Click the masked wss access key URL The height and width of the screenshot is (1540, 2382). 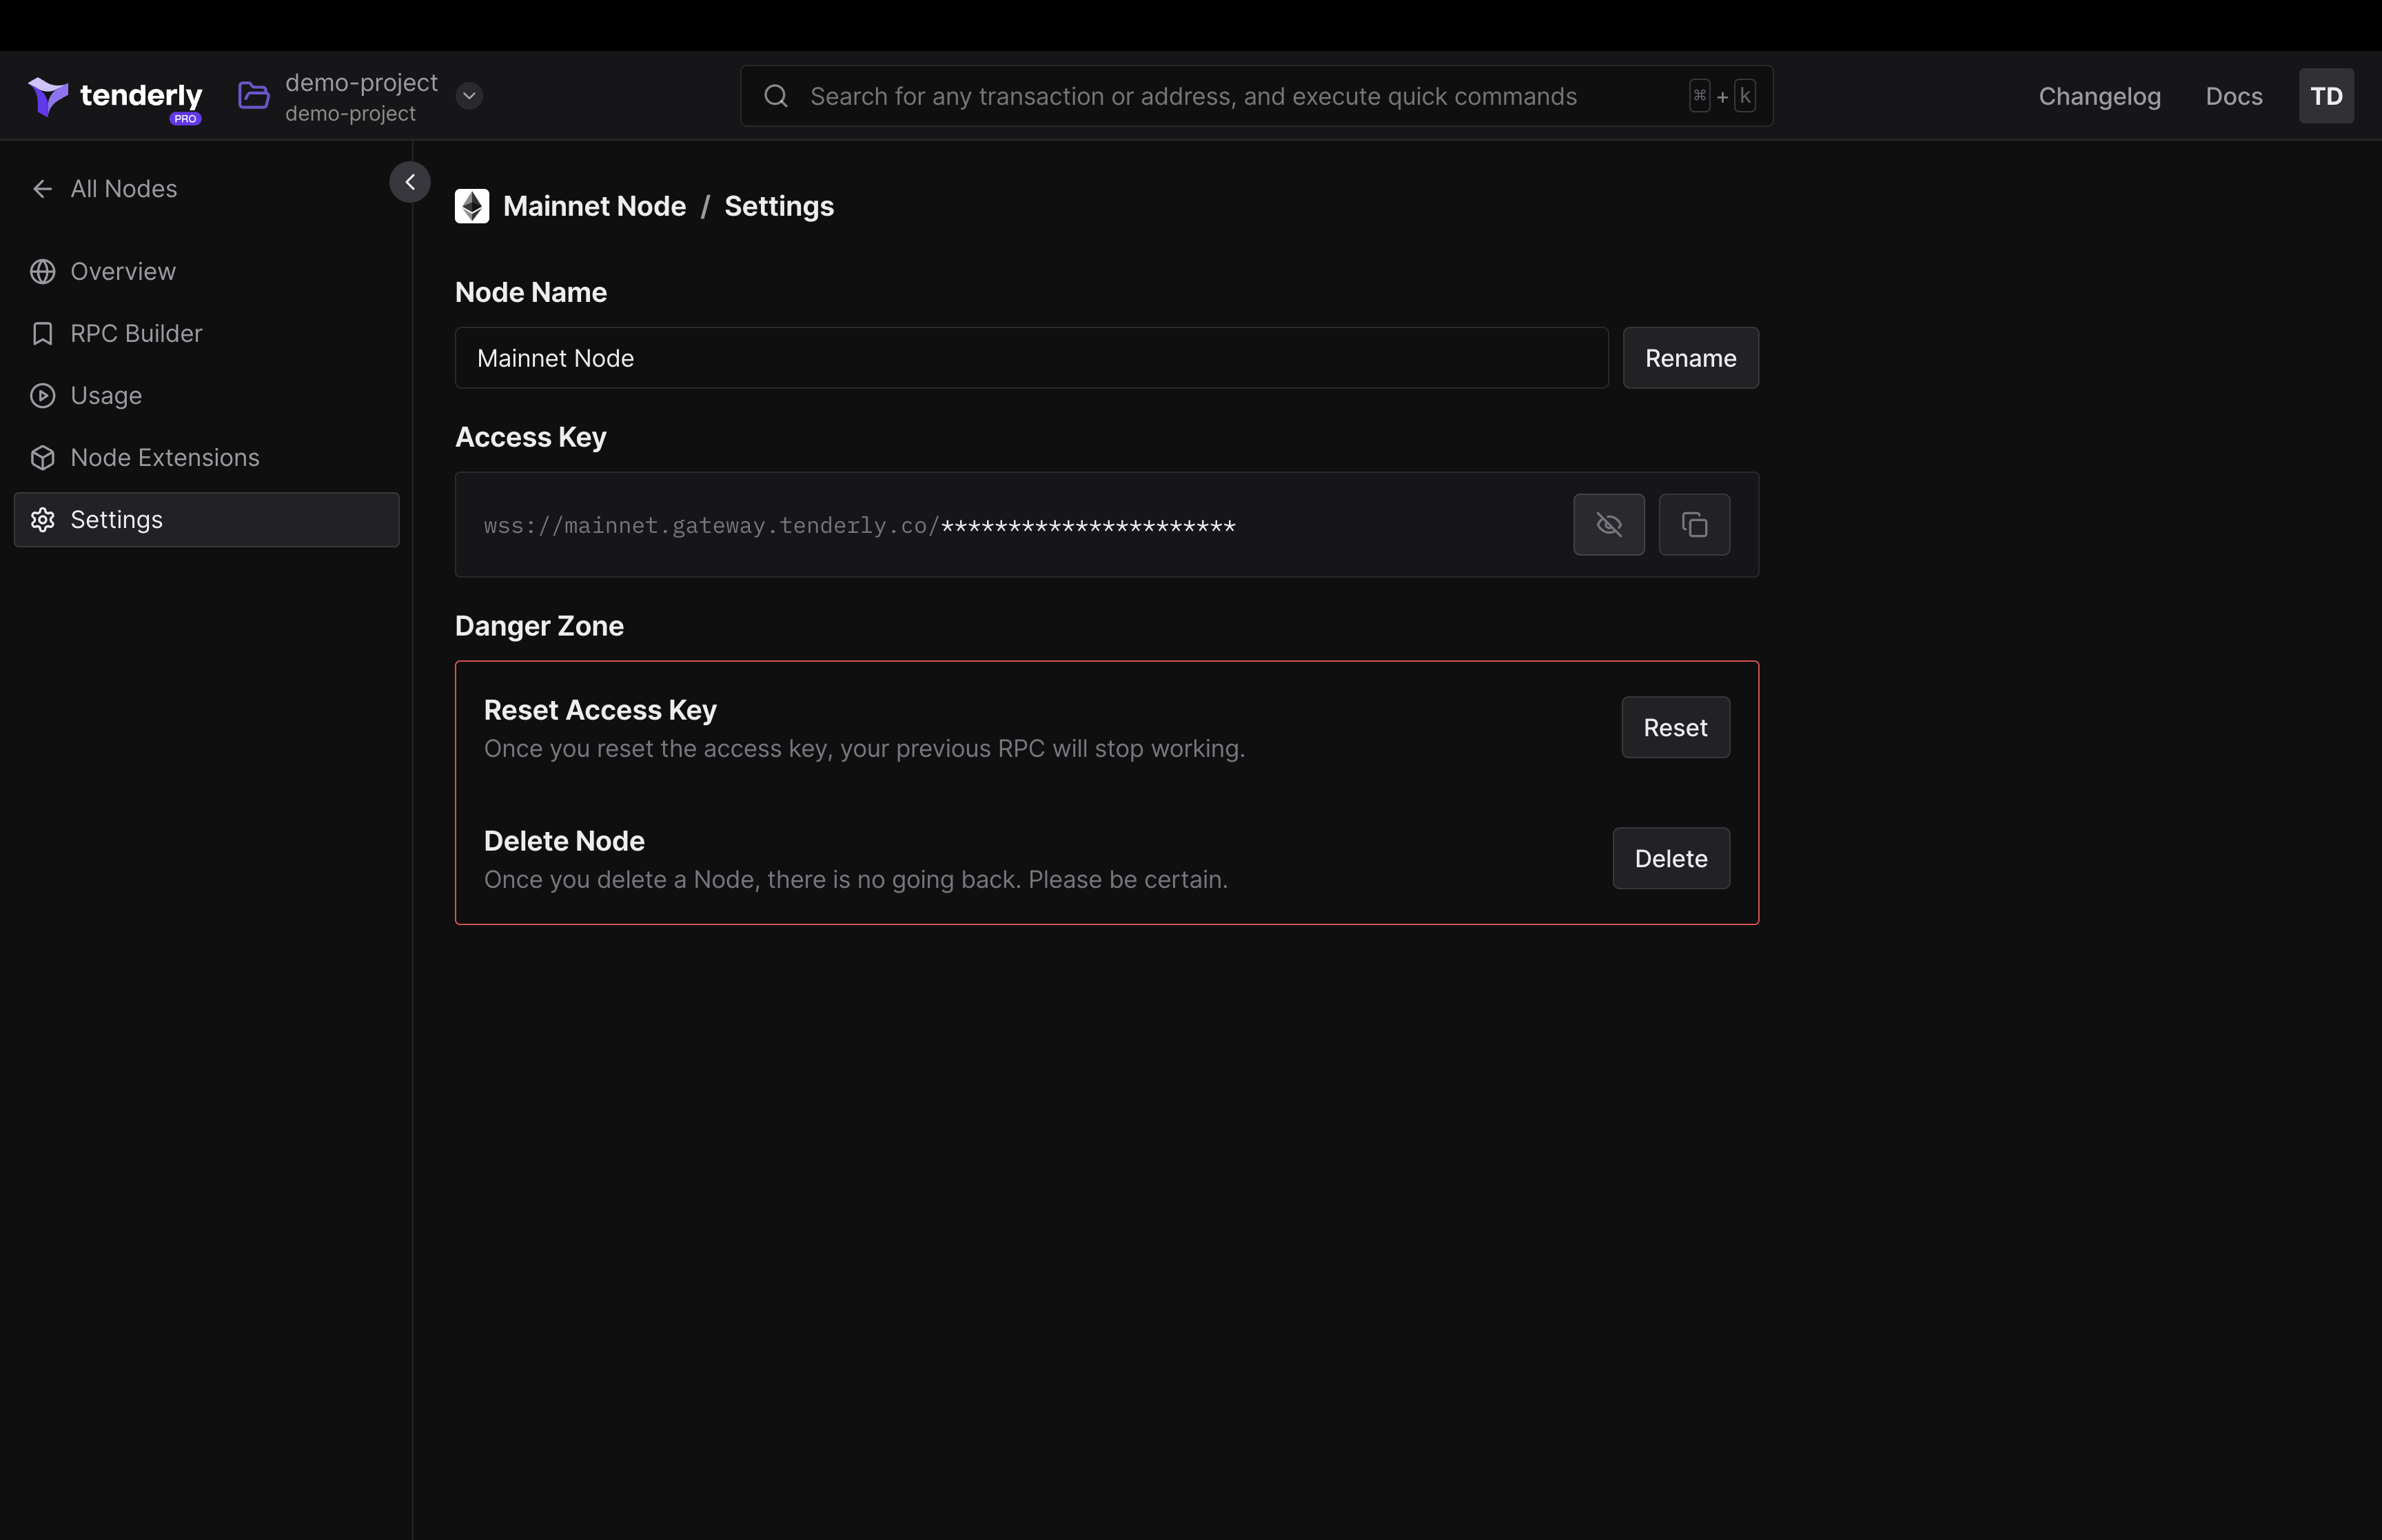(x=859, y=526)
